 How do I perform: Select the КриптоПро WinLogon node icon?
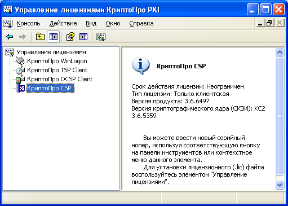click(20, 61)
